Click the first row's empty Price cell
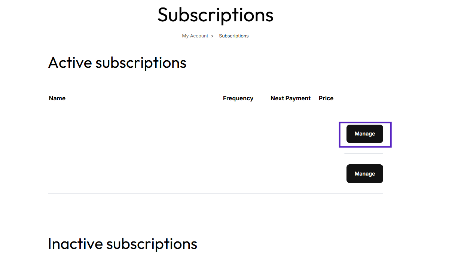The width and height of the screenshot is (455, 265). 326,134
